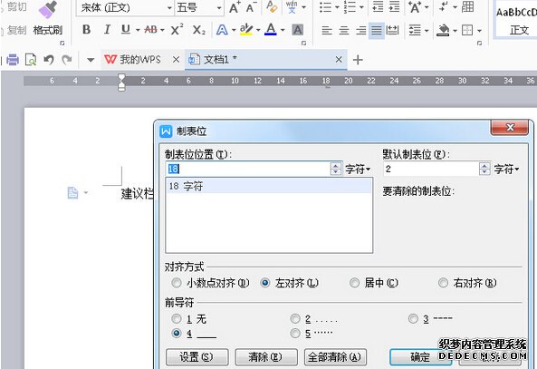This screenshot has height=369, width=537.
Task: Toggle Italic text formatting
Action: point(107,30)
